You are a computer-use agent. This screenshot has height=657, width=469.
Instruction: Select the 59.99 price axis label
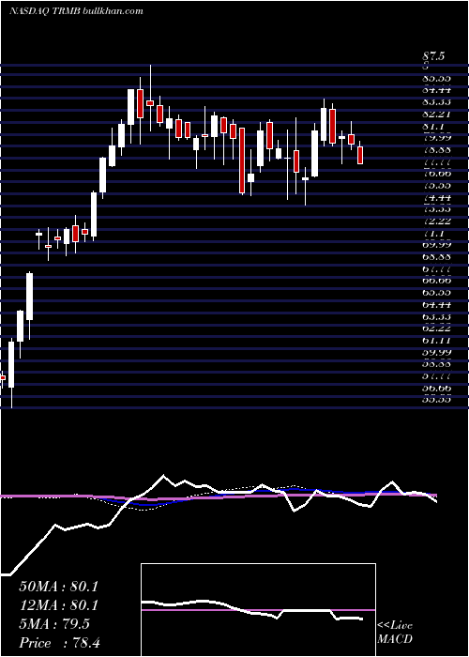point(436,351)
